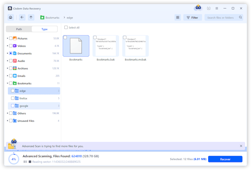Click the search magnifier icon
Screen dimensions: 251x170
point(240,18)
